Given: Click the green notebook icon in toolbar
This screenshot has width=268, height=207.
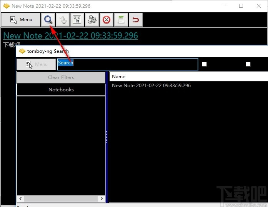Looking at the screenshot, I should 121,20.
